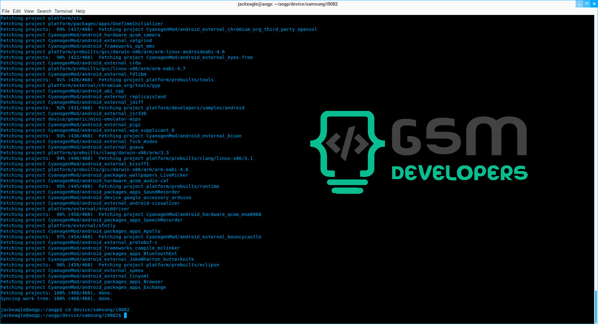
Task: Open the Edit menu
Action: pyautogui.click(x=17, y=11)
